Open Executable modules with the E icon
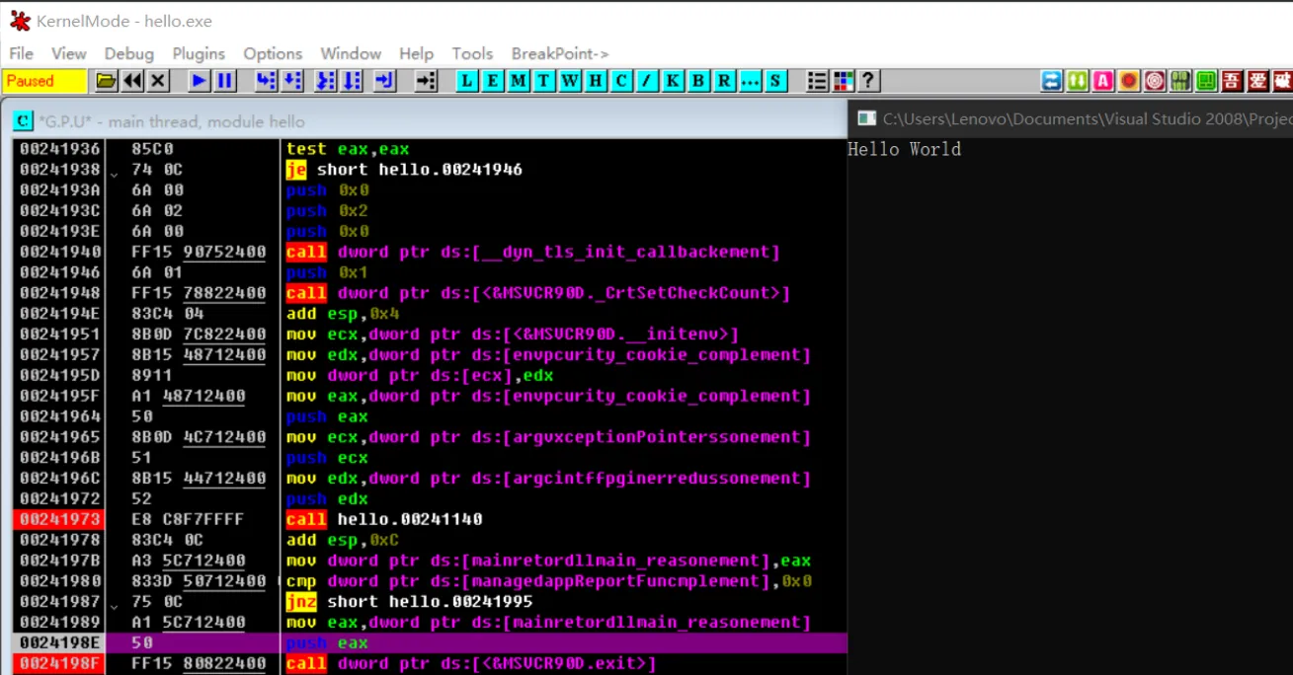The height and width of the screenshot is (675, 1293). click(493, 81)
